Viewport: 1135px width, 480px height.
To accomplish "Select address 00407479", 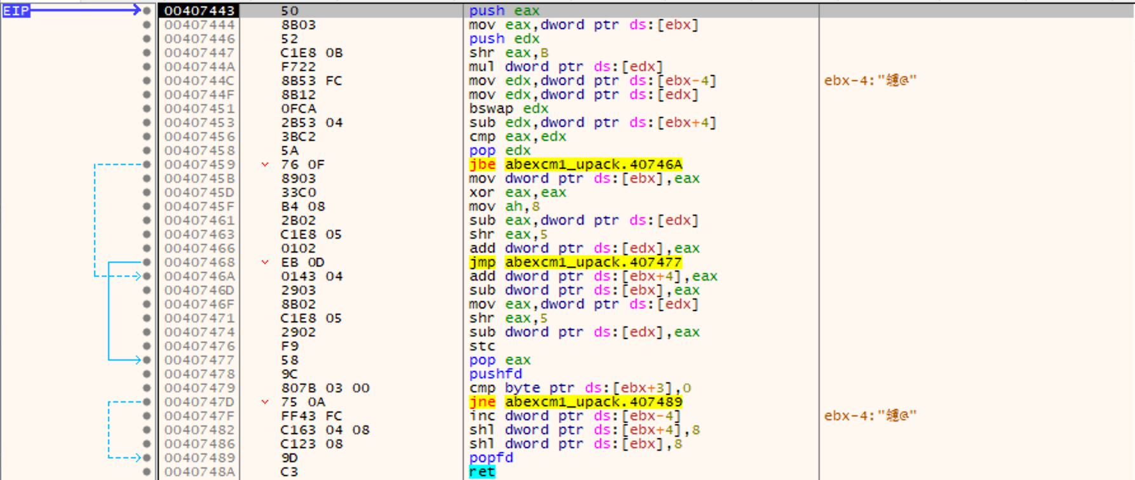I will click(200, 388).
